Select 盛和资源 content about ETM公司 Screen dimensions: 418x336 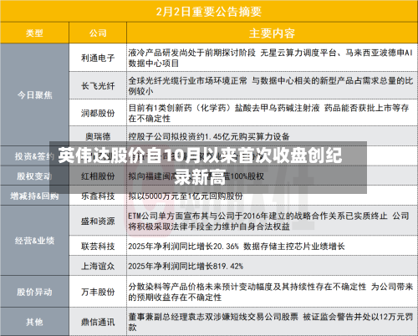(268, 221)
